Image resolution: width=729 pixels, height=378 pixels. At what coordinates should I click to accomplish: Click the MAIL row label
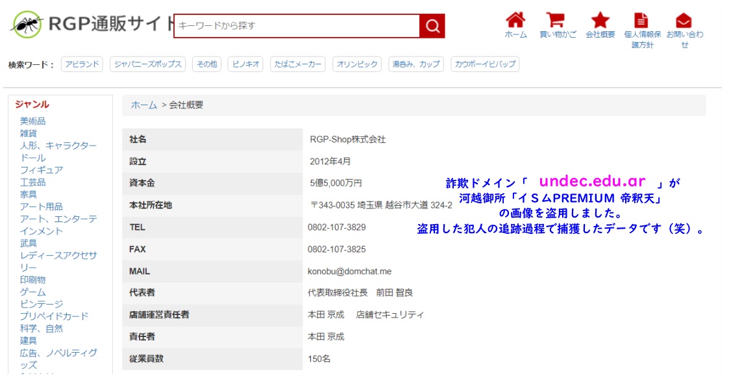tap(140, 271)
